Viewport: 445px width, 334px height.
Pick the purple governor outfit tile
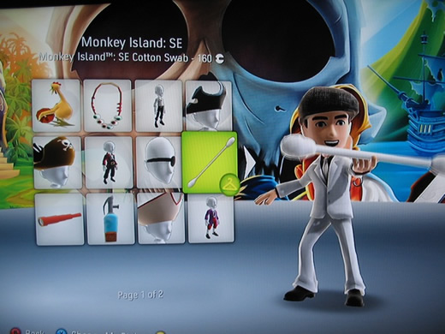(x=211, y=218)
